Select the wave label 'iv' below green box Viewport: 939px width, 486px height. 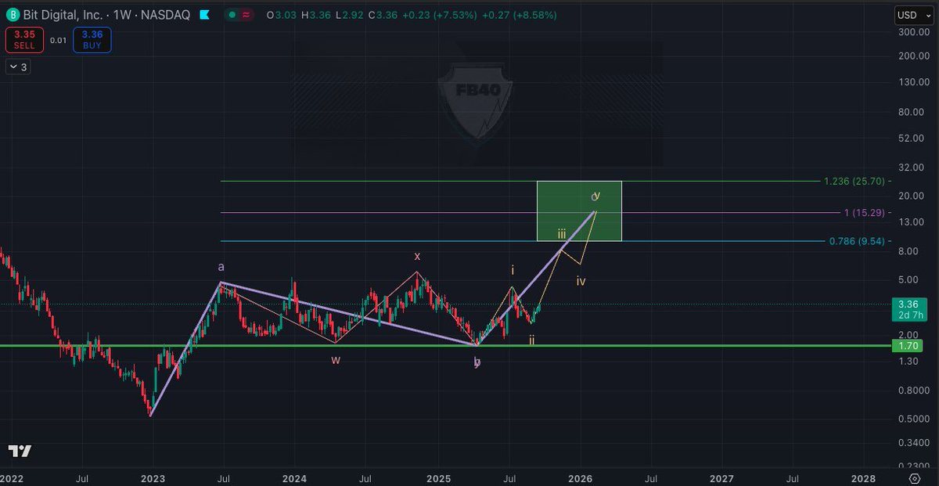[x=581, y=281]
